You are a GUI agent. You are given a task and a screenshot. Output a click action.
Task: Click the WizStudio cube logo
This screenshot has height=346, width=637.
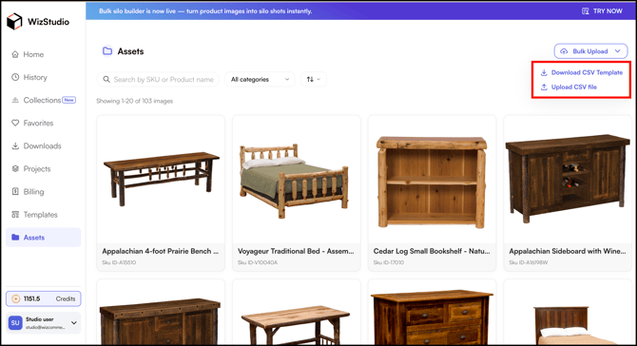[x=14, y=22]
